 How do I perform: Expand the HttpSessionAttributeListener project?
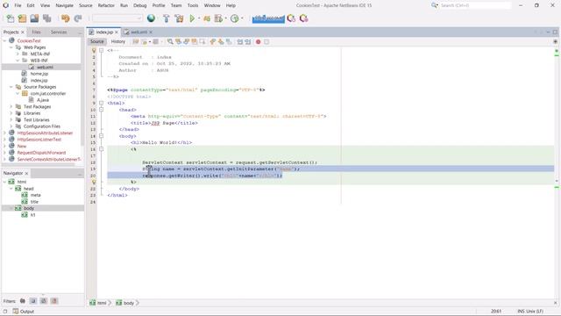(4, 133)
